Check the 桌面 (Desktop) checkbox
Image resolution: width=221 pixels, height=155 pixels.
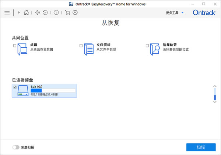[14, 46]
